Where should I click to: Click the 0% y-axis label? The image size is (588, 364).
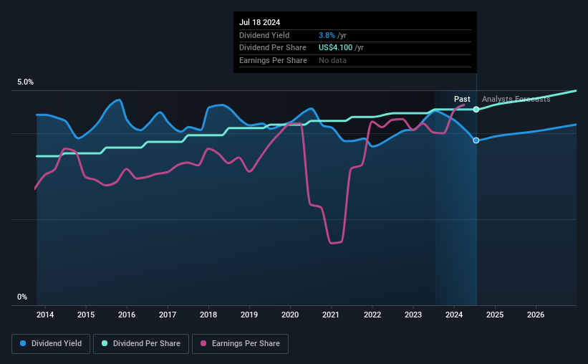pyautogui.click(x=22, y=297)
